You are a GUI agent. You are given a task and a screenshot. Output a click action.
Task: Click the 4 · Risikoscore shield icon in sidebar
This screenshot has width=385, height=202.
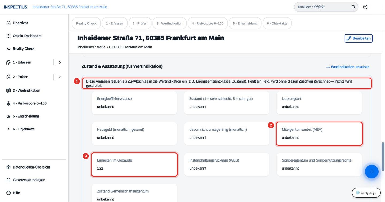[9, 103]
